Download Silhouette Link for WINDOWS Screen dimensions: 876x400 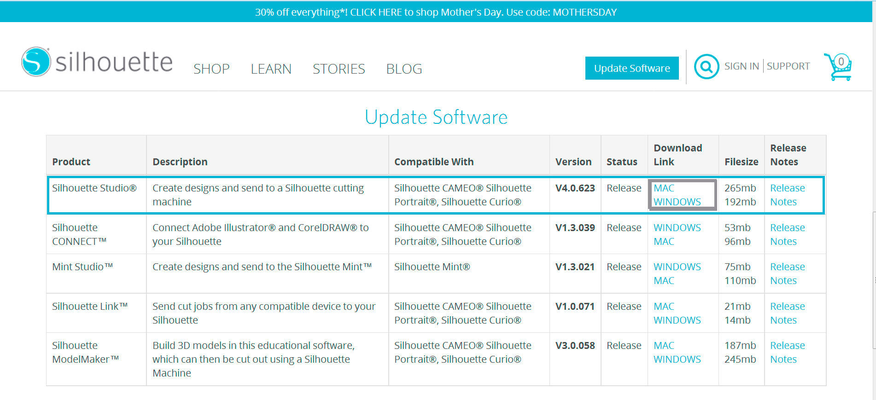(x=677, y=320)
